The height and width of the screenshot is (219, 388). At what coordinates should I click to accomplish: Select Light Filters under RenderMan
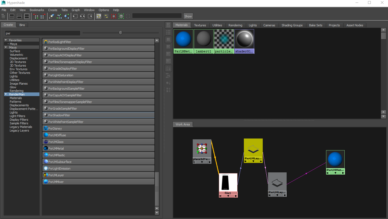[17, 116]
